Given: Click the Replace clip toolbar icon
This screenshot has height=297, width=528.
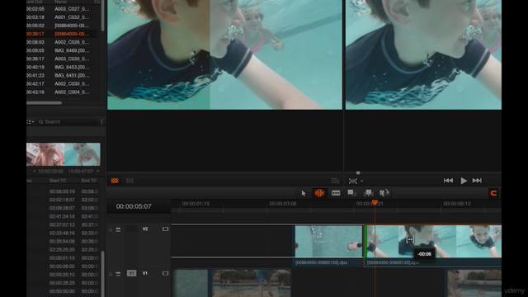Looking at the screenshot, I should click(384, 192).
